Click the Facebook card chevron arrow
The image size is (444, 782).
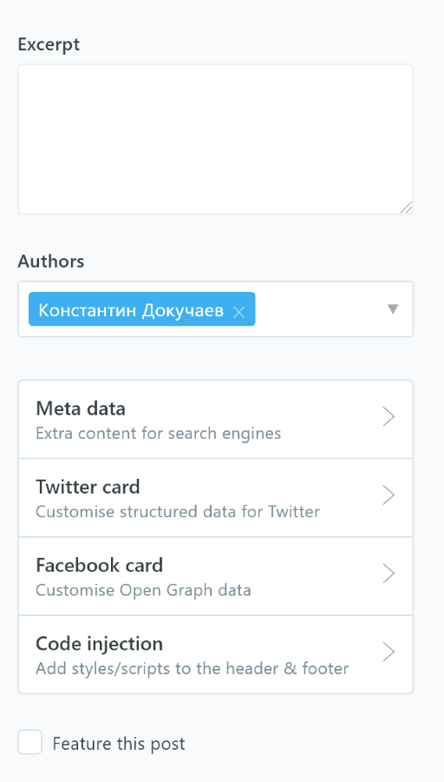[x=388, y=573]
